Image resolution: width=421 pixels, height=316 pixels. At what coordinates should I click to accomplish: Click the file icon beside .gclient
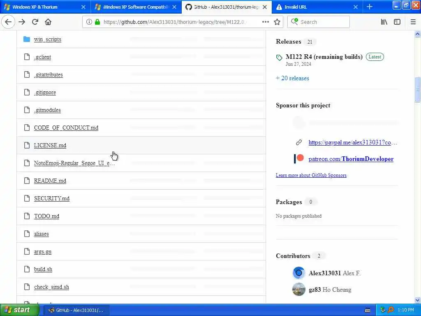pos(27,57)
